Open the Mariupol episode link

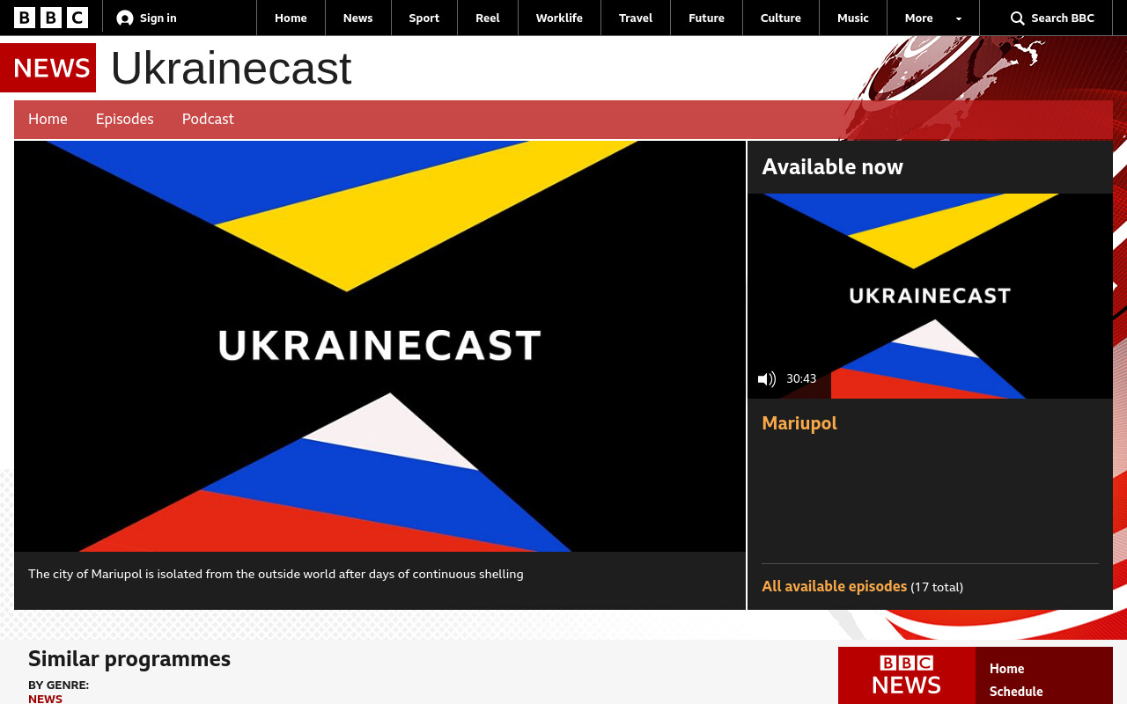pos(799,423)
